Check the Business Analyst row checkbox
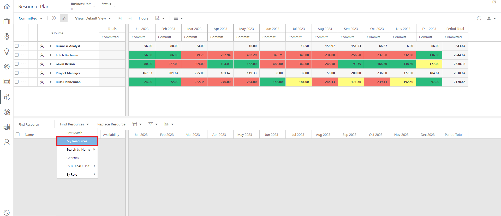The height and width of the screenshot is (216, 501). (17, 46)
